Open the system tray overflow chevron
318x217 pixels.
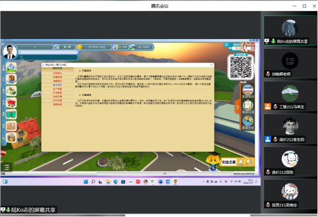tap(203, 182)
